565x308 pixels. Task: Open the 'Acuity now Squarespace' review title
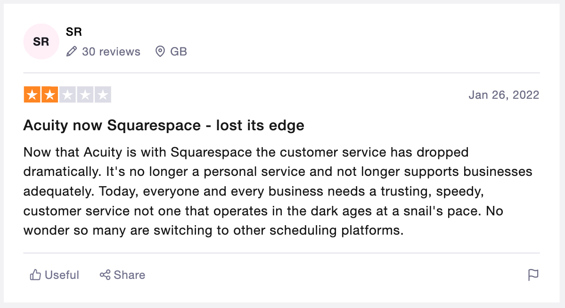(164, 125)
